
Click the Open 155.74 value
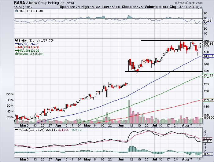tap(70, 7)
